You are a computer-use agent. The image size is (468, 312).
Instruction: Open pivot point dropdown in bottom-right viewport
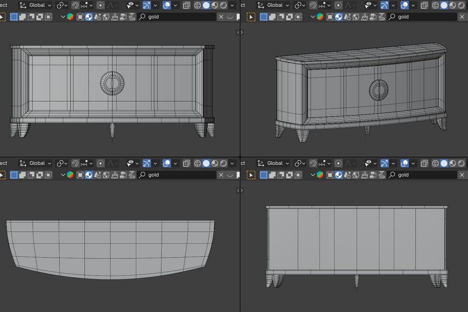pyautogui.click(x=300, y=163)
